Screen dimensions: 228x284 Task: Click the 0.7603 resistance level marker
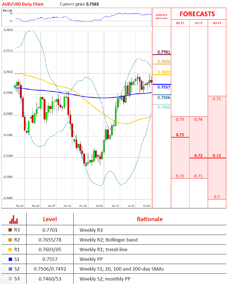coord(164,72)
